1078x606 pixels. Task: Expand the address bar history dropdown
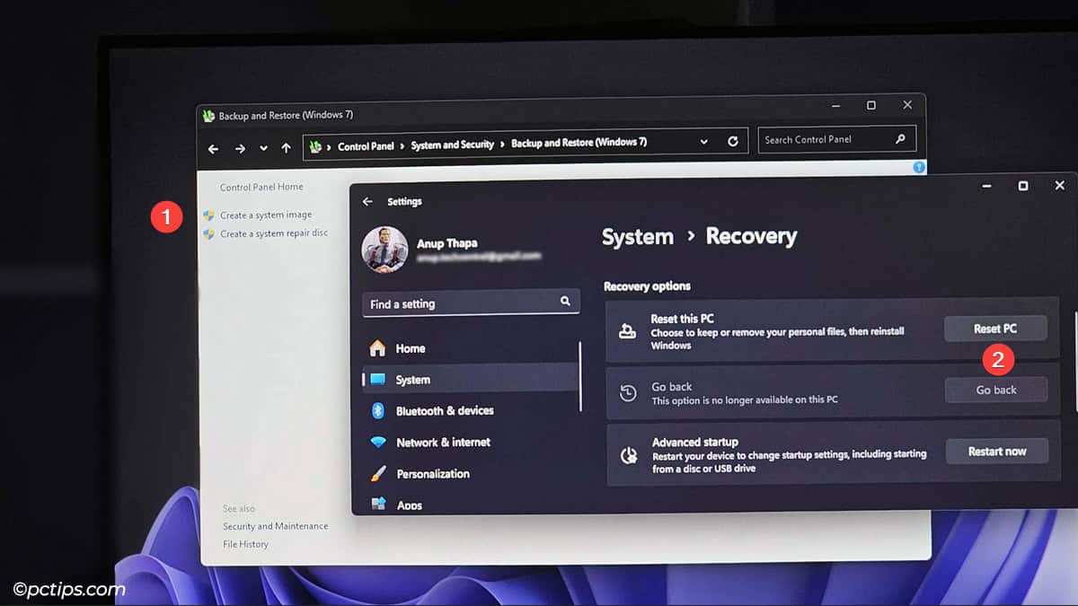[704, 142]
